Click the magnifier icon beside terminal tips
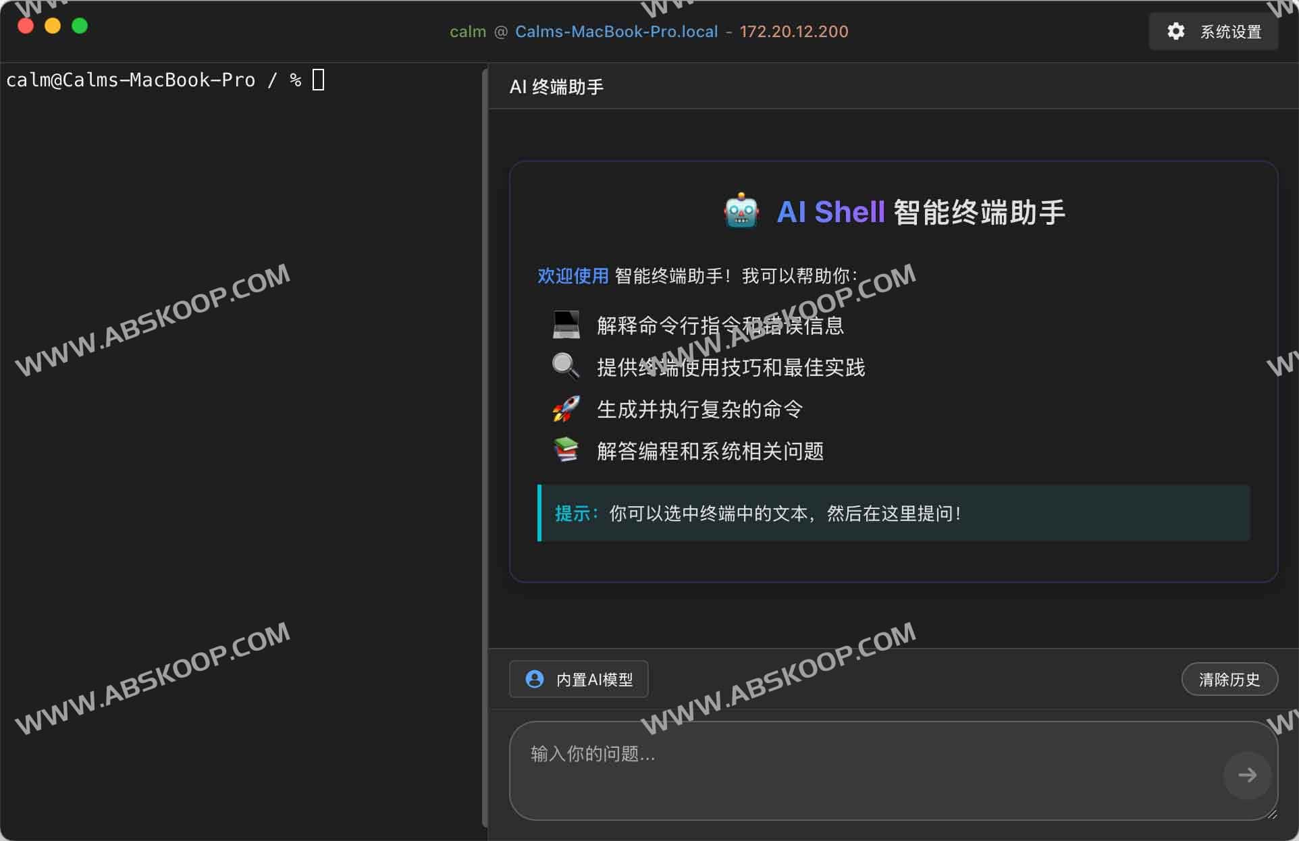Screen dimensions: 1299x841 point(564,367)
